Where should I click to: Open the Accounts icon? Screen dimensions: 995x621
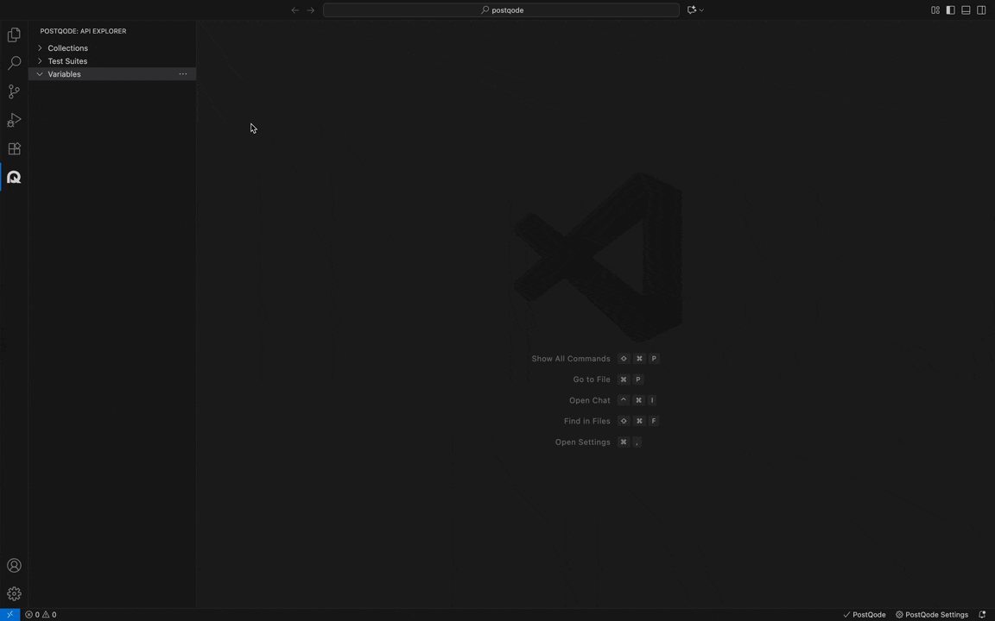[x=14, y=566]
